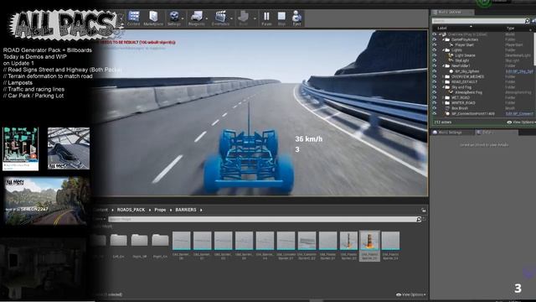Viewport: 536px width, 302px height.
Task: Open the Blueprints toolbar icon
Action: 196,18
